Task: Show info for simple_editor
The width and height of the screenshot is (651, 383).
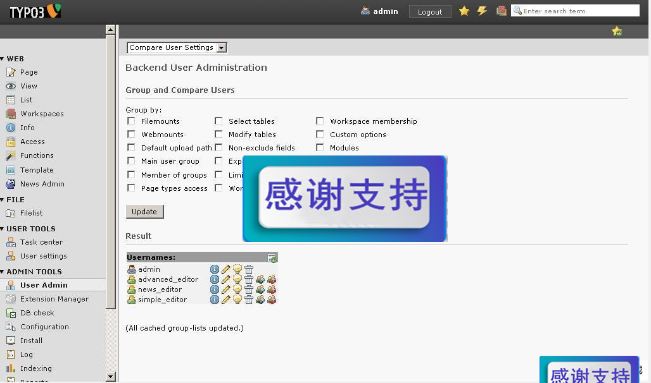Action: coord(214,300)
